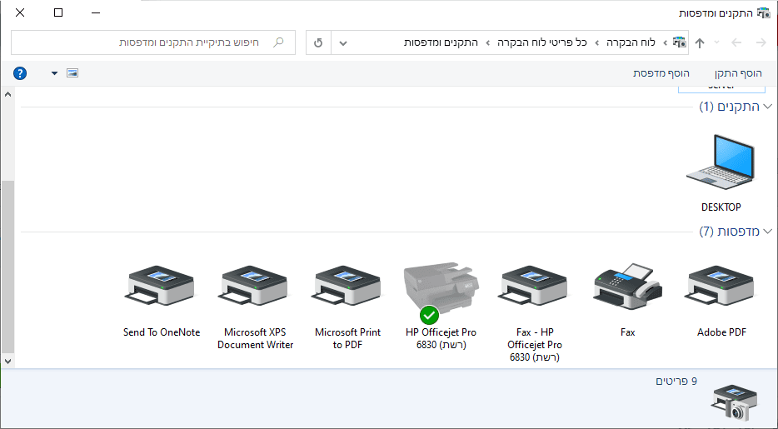Click the DESKTOP label text
The height and width of the screenshot is (429, 778).
point(721,207)
